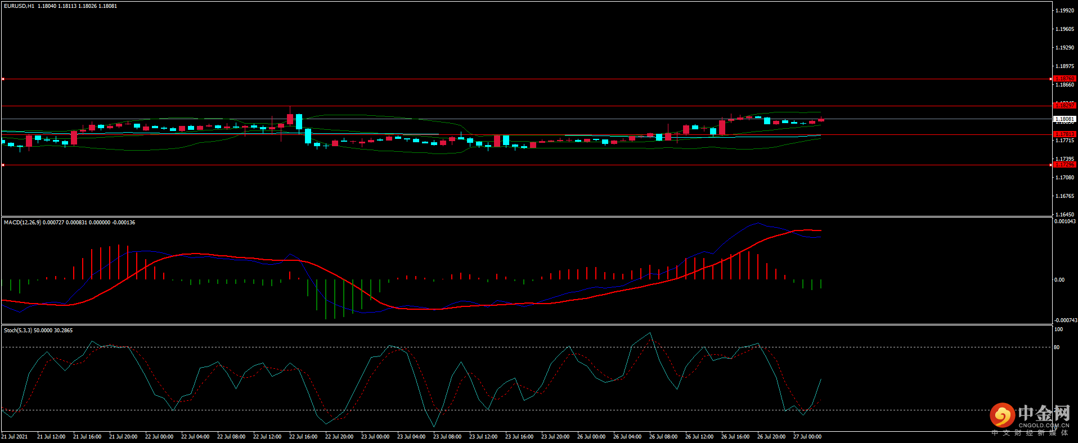Select the EURUSD,H1 chart title label
The image size is (1078, 443).
pos(19,6)
